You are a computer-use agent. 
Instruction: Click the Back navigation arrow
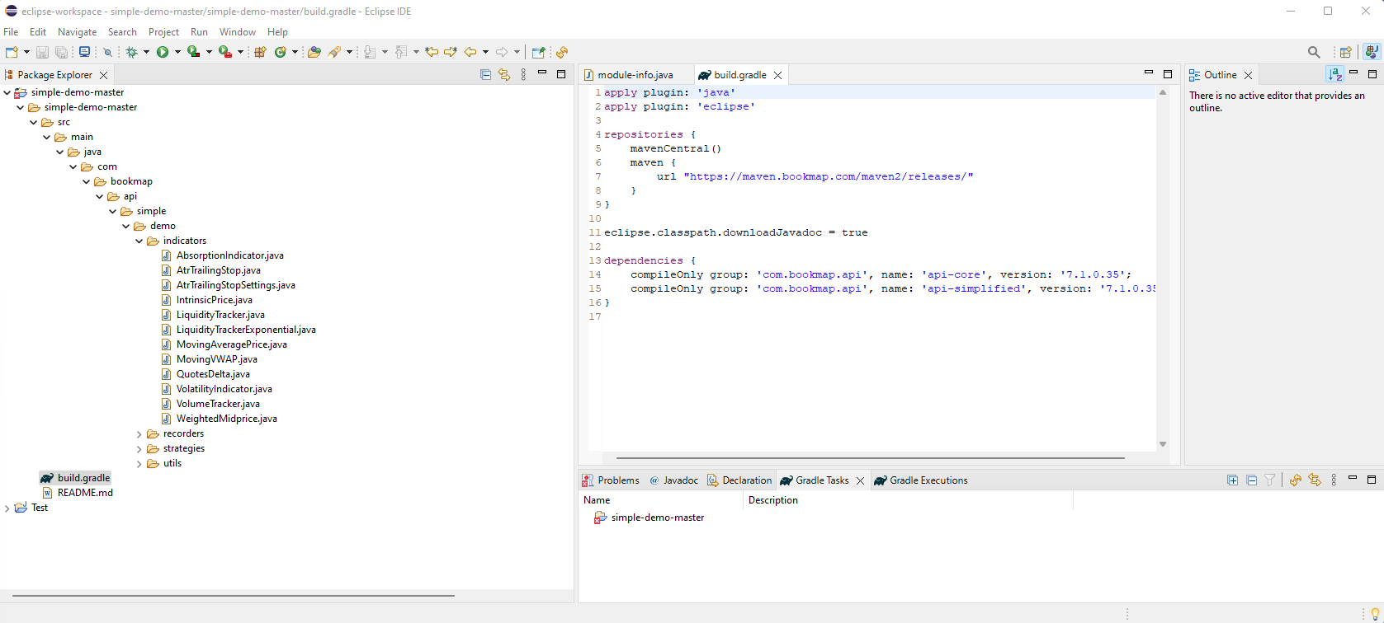pyautogui.click(x=470, y=52)
